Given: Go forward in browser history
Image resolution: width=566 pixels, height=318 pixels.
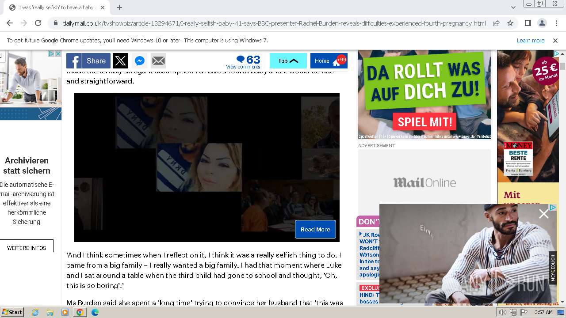Looking at the screenshot, I should click(24, 23).
